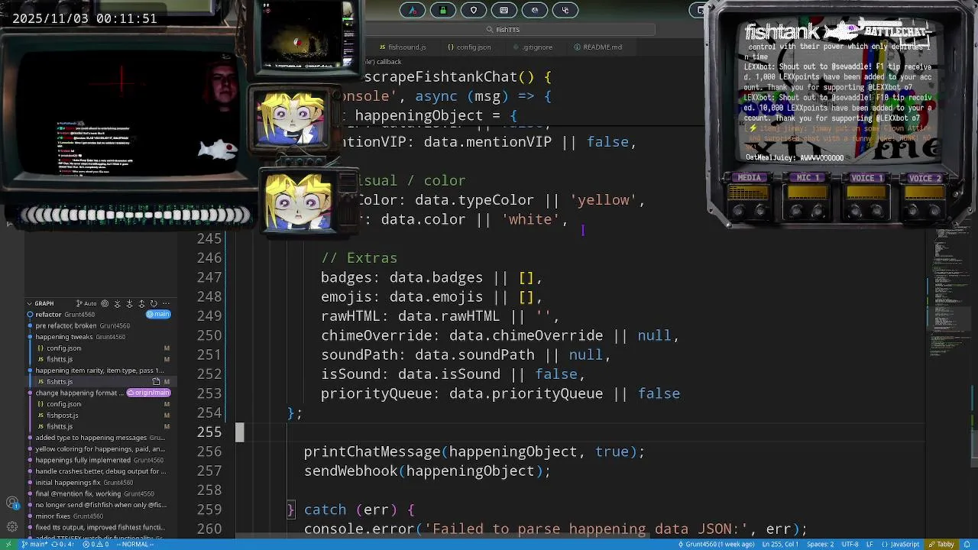The image size is (978, 550).
Task: Click the 'main' branch badge
Action: click(x=158, y=314)
